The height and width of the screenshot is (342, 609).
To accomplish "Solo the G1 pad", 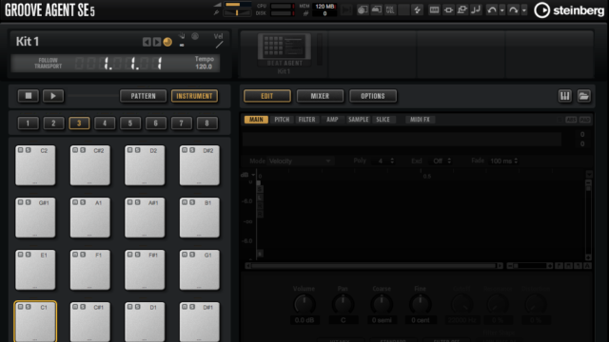I will pos(192,255).
